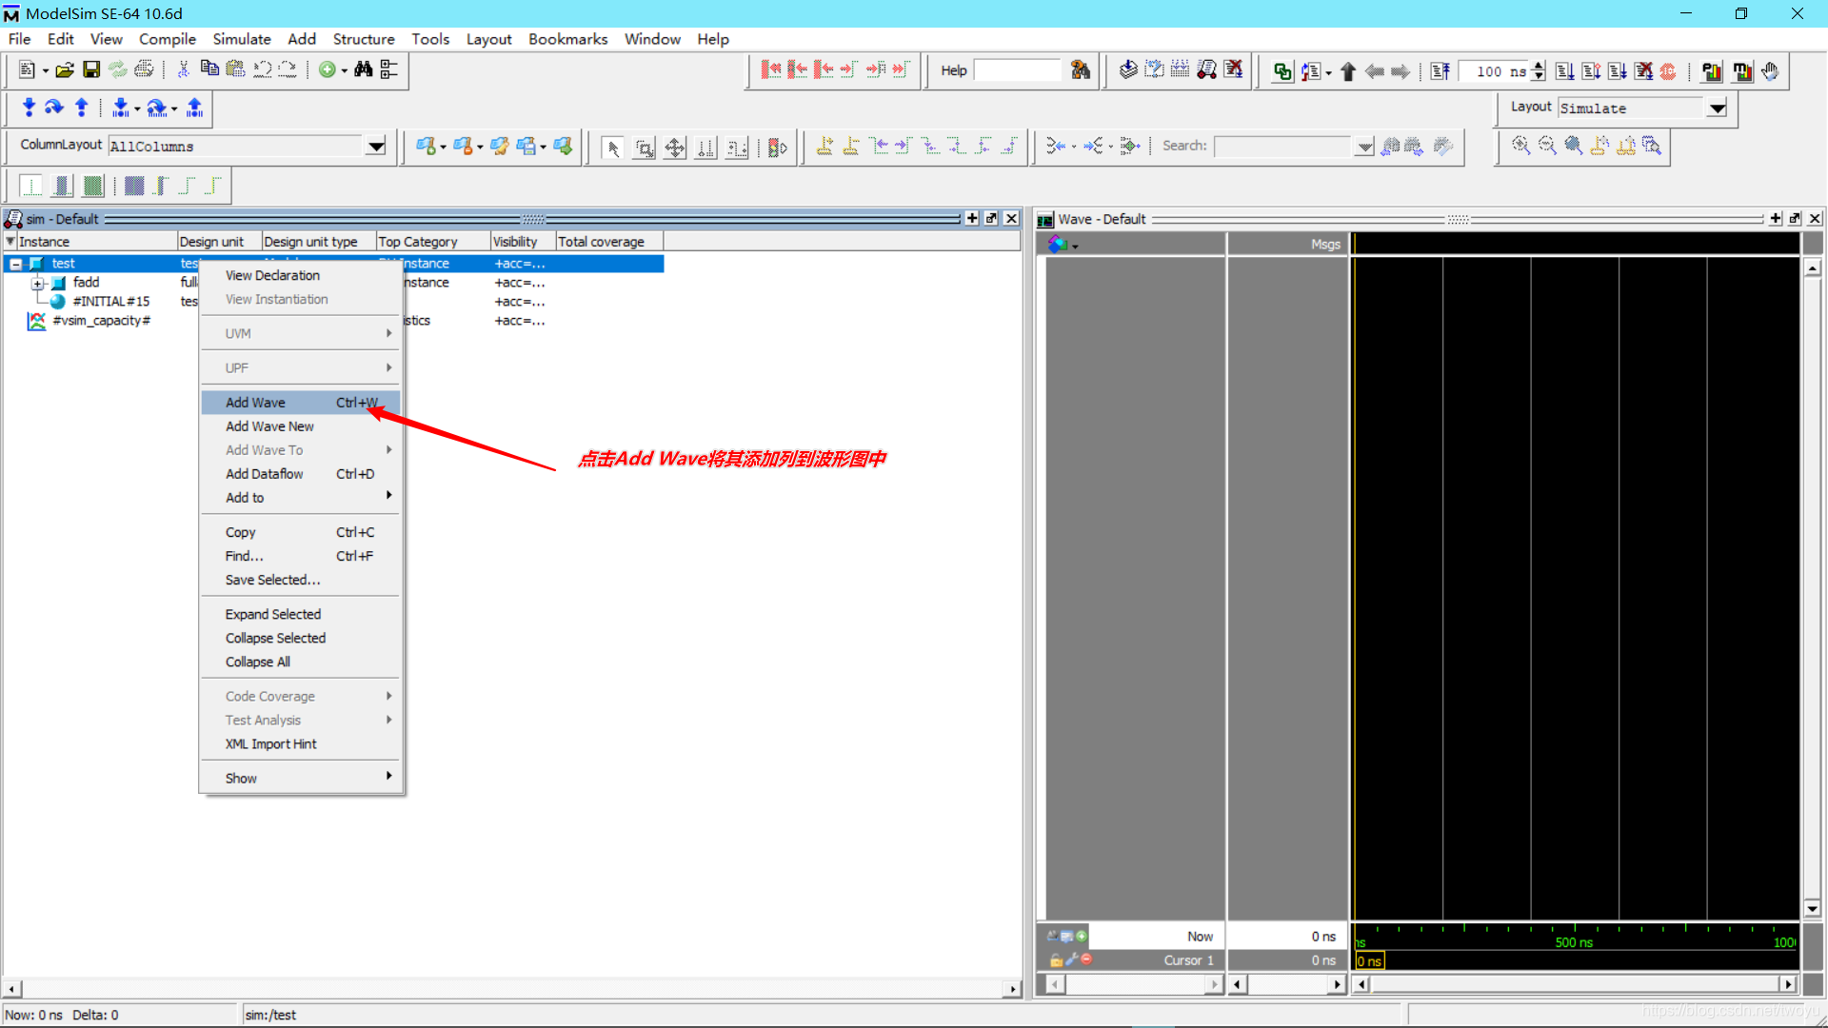1828x1028 pixels.
Task: Open the Bookmarks menu
Action: [x=567, y=39]
